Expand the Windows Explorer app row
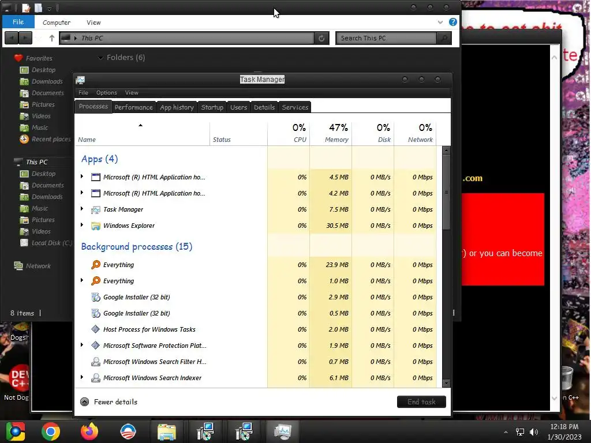Image resolution: width=591 pixels, height=443 pixels. (x=82, y=225)
